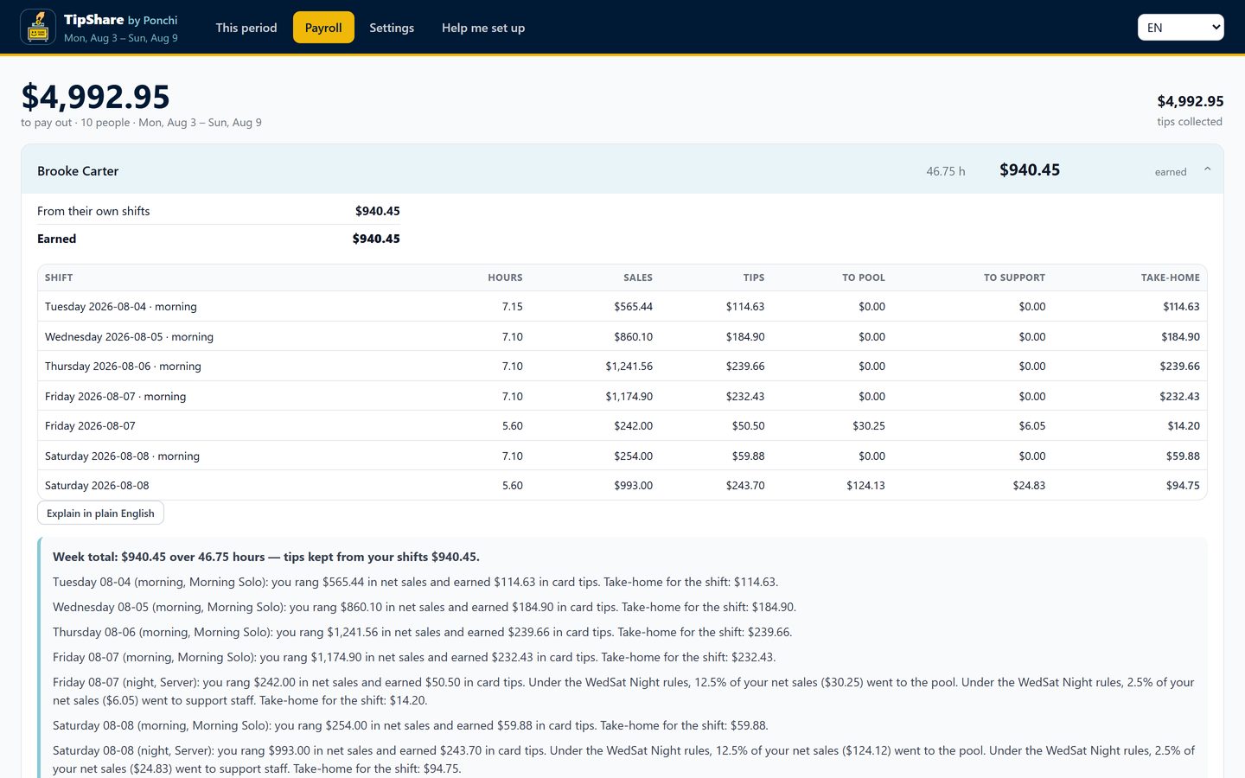Image resolution: width=1245 pixels, height=778 pixels.
Task: Click the $254.00 sales cell in the table
Action: point(633,456)
